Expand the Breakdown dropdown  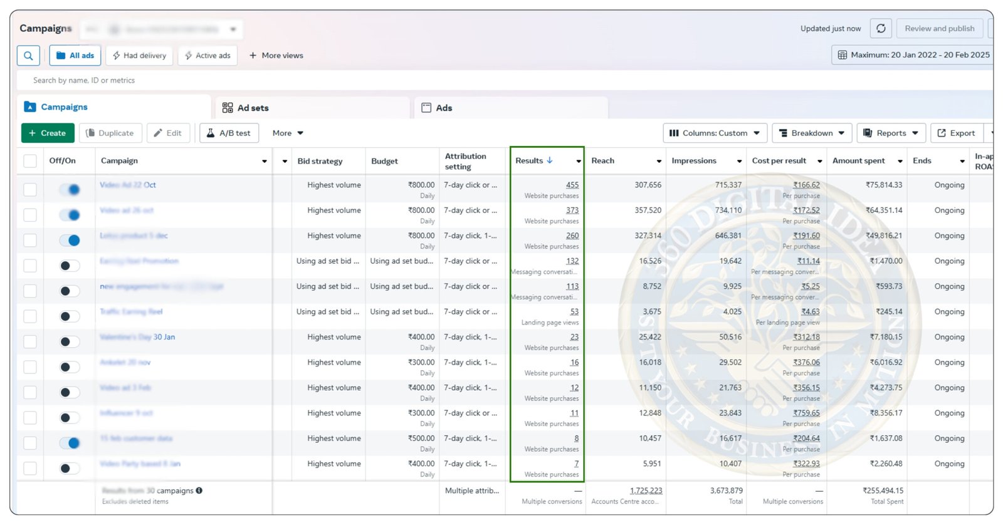pyautogui.click(x=812, y=133)
